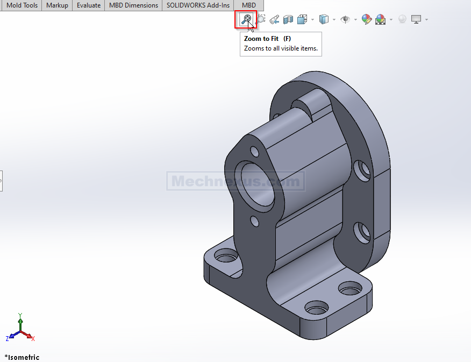
Task: Expand the collapsed left panel handle
Action: [x=1, y=181]
